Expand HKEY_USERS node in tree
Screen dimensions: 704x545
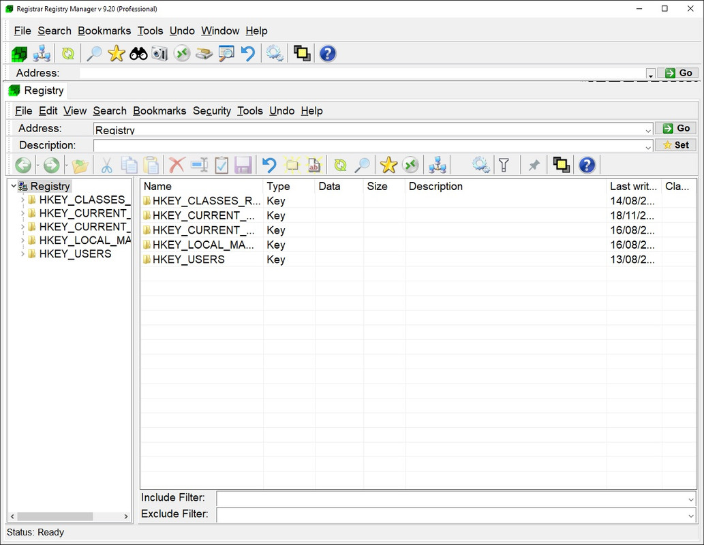click(22, 254)
